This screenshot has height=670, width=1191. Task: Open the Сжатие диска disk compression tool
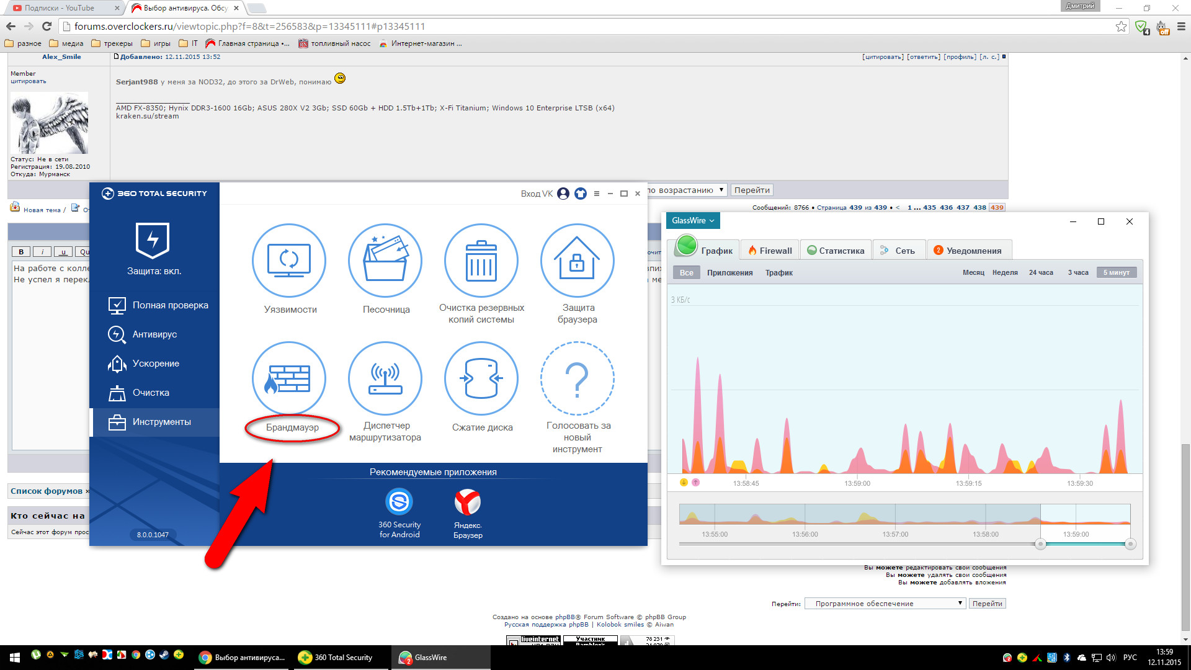pos(481,378)
